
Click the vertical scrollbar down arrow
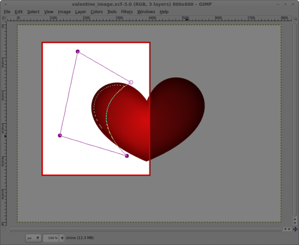[295, 223]
